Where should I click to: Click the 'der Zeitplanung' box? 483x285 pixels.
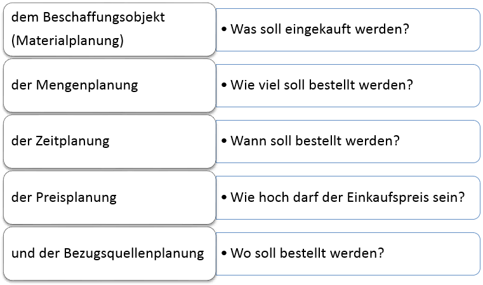(x=109, y=141)
